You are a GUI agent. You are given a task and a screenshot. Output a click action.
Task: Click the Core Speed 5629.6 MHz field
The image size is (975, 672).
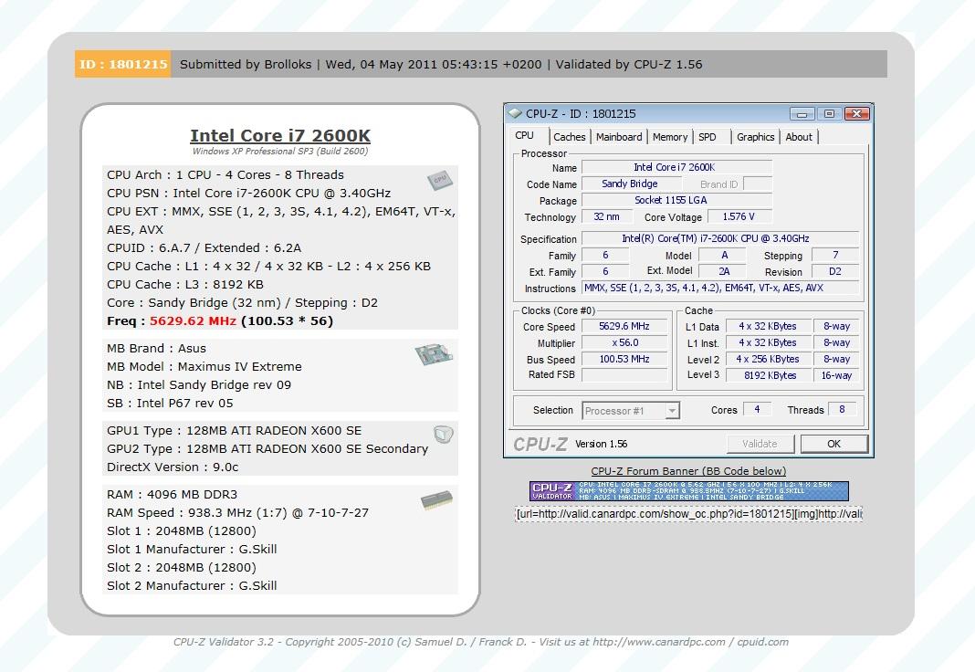click(x=624, y=326)
